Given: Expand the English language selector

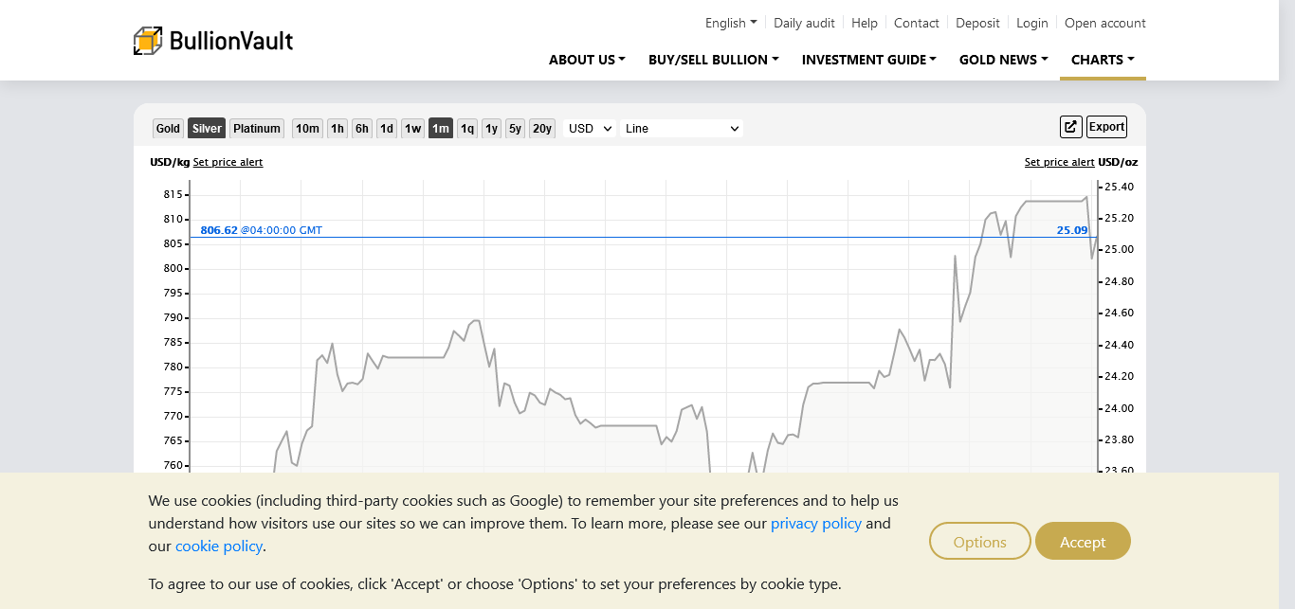Looking at the screenshot, I should click(x=730, y=23).
